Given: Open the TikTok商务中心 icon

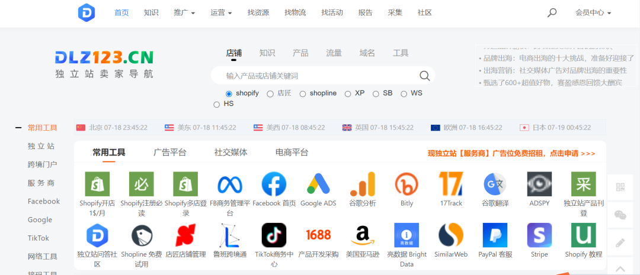Looking at the screenshot, I should click(x=274, y=235).
